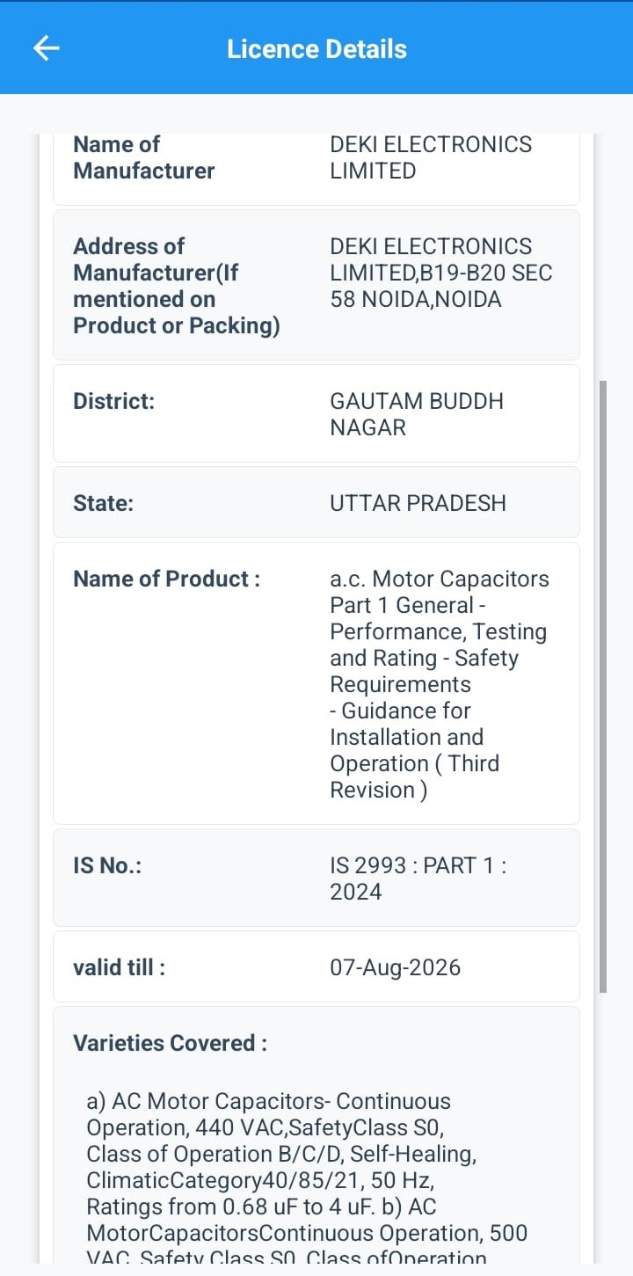Click the District: label
This screenshot has width=633, height=1276.
113,401
